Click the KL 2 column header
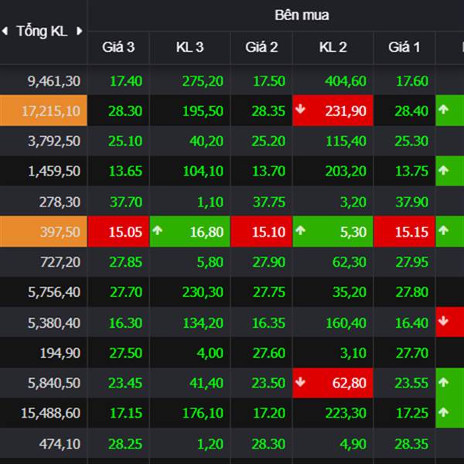 coord(333,48)
